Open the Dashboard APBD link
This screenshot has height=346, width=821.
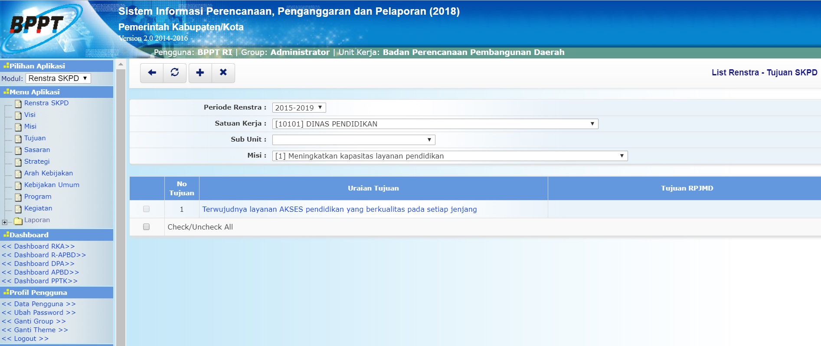point(40,272)
